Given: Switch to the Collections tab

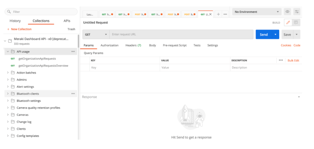Looking at the screenshot, I should [x=41, y=21].
